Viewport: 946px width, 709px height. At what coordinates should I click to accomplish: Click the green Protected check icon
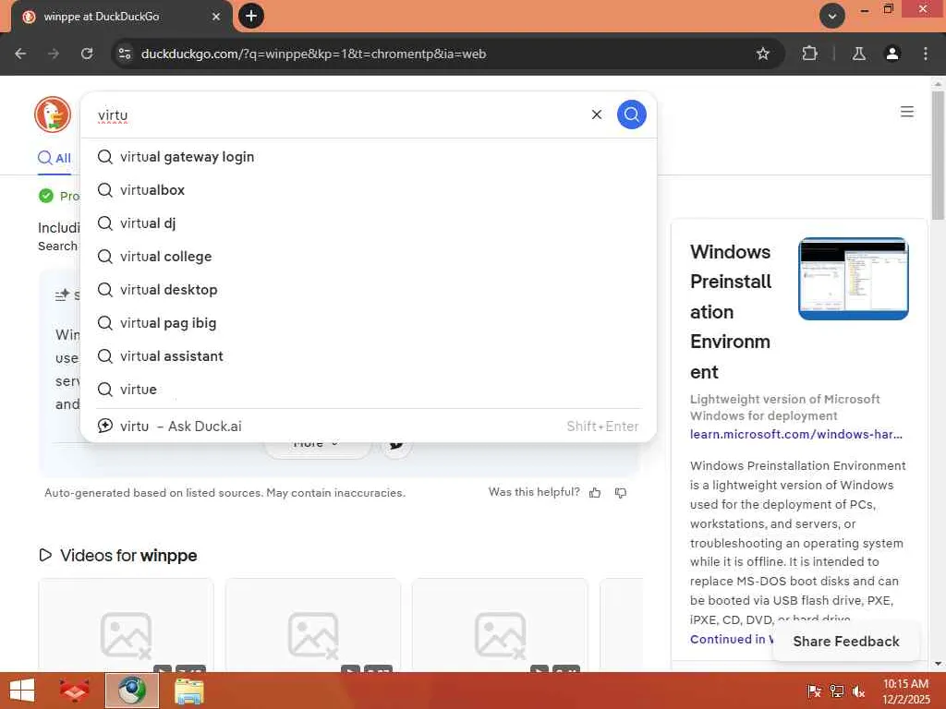(46, 196)
